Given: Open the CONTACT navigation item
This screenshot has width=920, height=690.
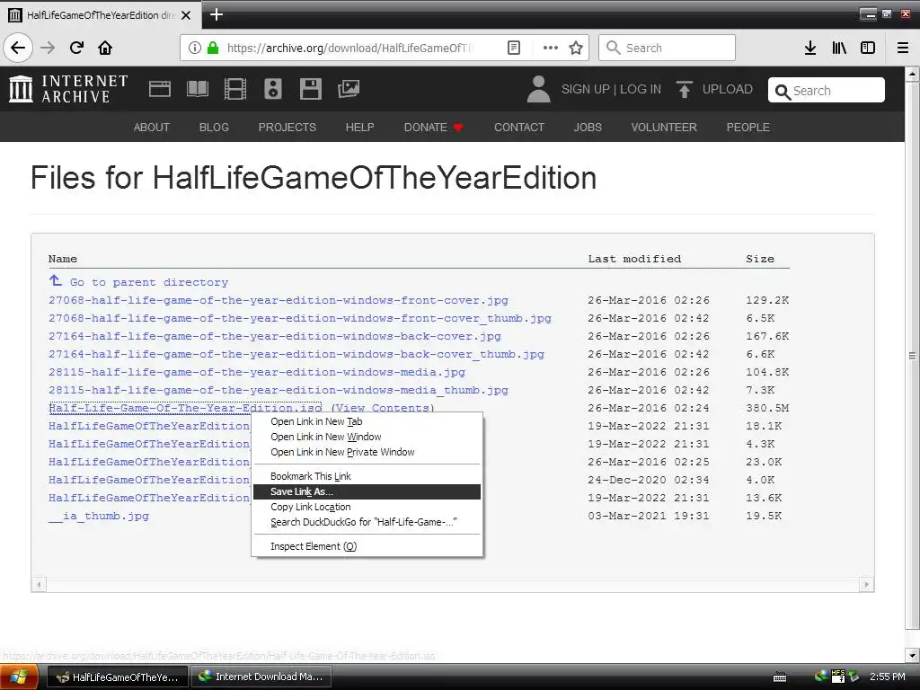Looking at the screenshot, I should (519, 128).
